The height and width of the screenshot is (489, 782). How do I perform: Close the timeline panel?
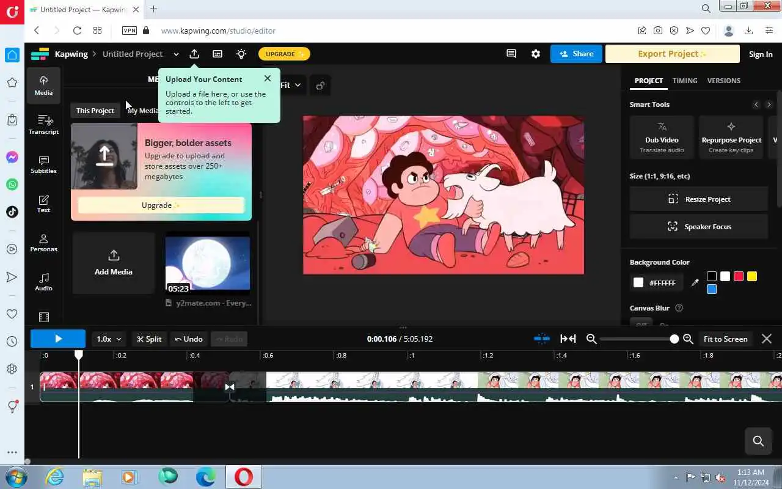pyautogui.click(x=767, y=339)
